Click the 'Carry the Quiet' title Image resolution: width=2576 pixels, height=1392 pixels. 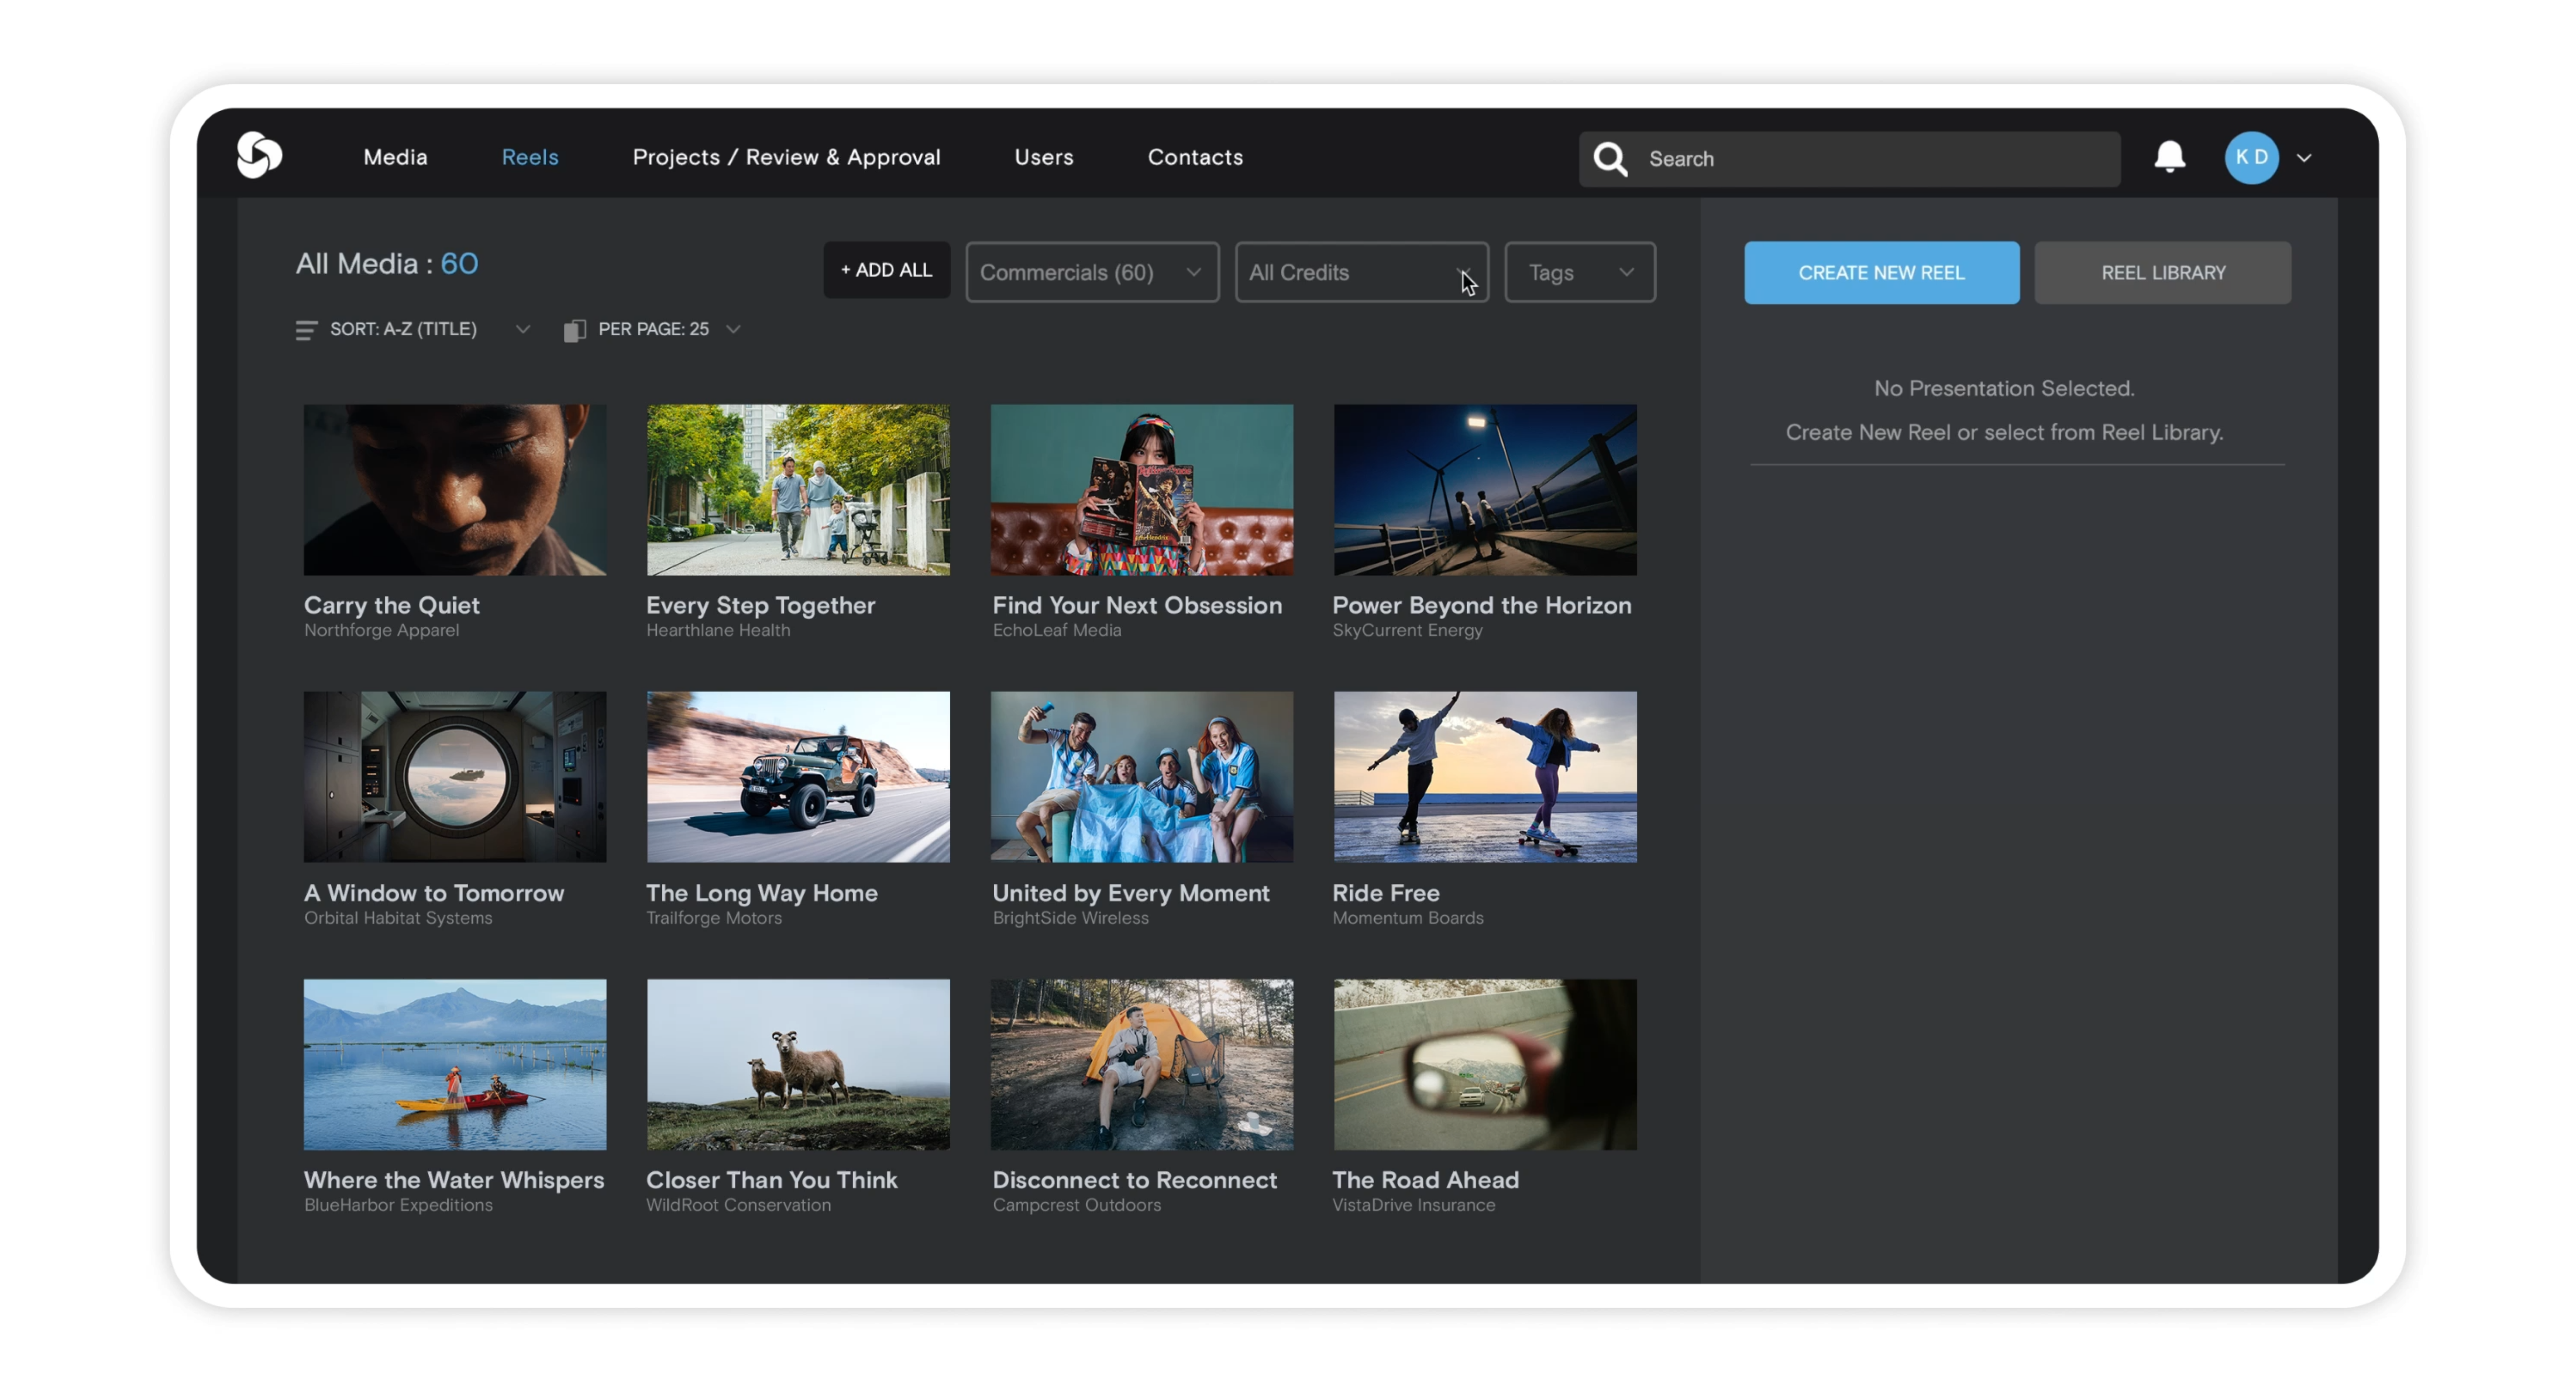pyautogui.click(x=392, y=605)
